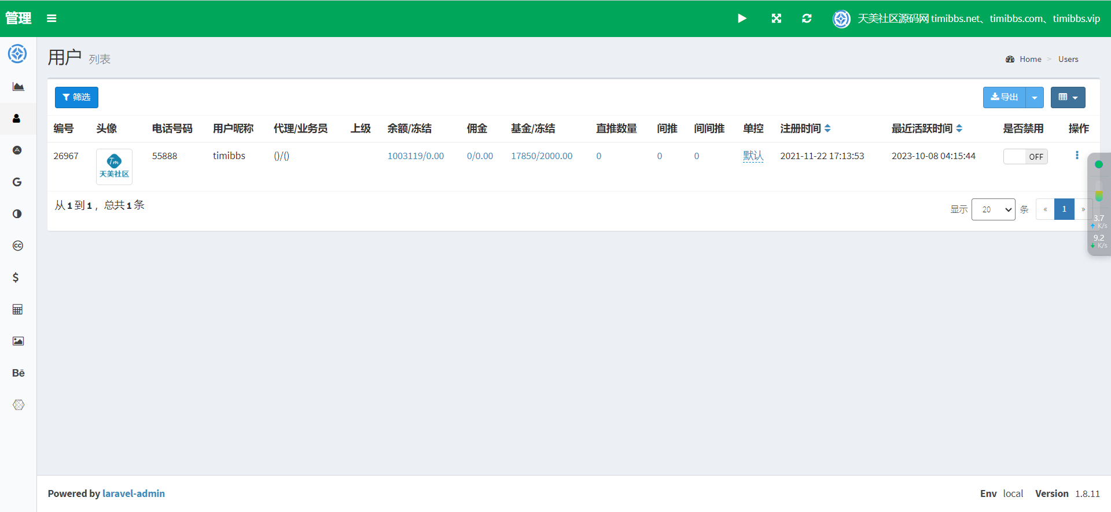
Task: Open the dollar sign sidebar item
Action: 16,278
